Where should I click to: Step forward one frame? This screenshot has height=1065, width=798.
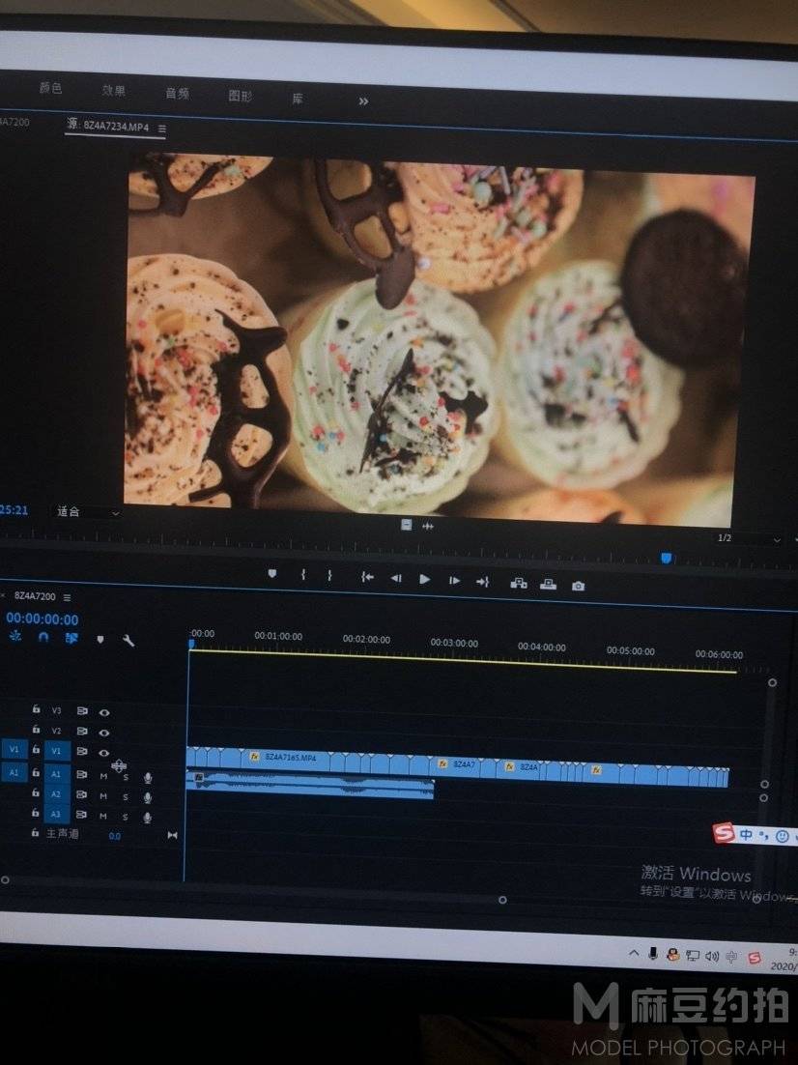(x=454, y=580)
